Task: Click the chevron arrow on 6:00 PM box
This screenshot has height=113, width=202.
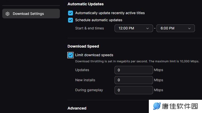Action: [x=189, y=28]
